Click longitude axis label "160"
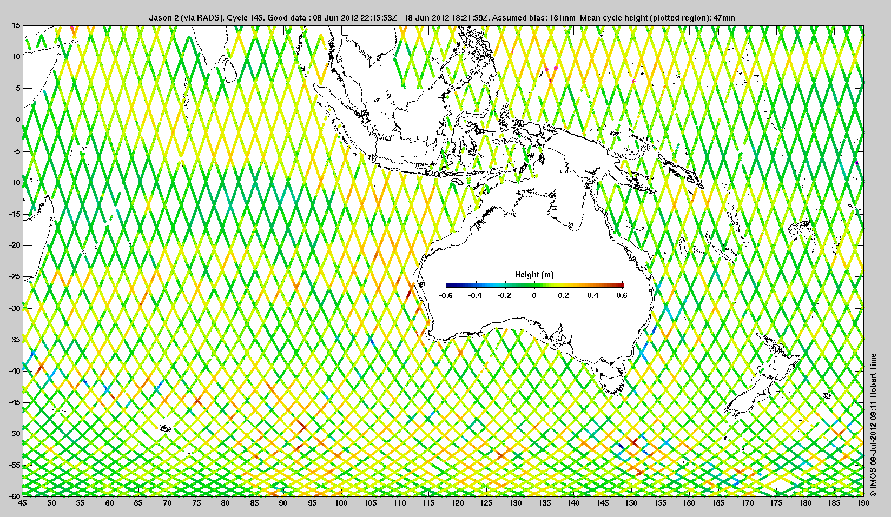The width and height of the screenshot is (891, 517). pos(689,503)
